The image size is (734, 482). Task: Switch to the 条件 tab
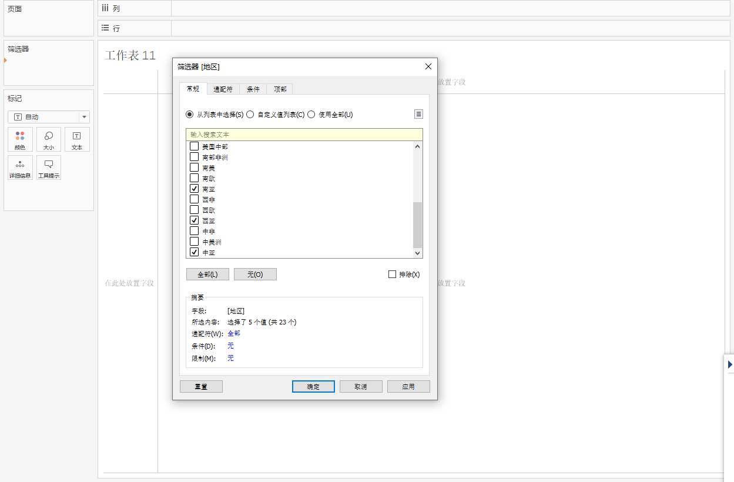click(253, 89)
